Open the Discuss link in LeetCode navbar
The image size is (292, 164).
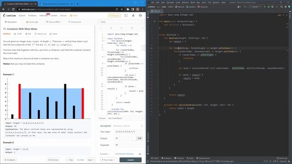(63, 15)
